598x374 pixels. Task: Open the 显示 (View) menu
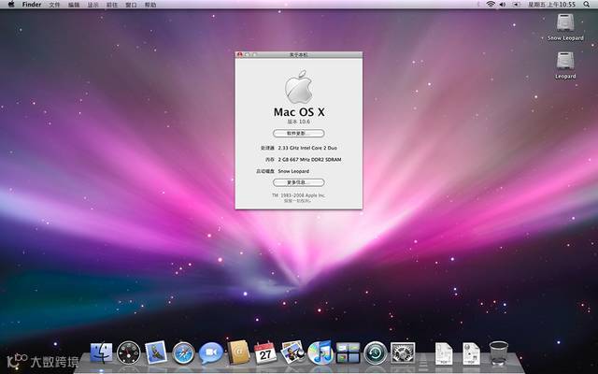93,5
